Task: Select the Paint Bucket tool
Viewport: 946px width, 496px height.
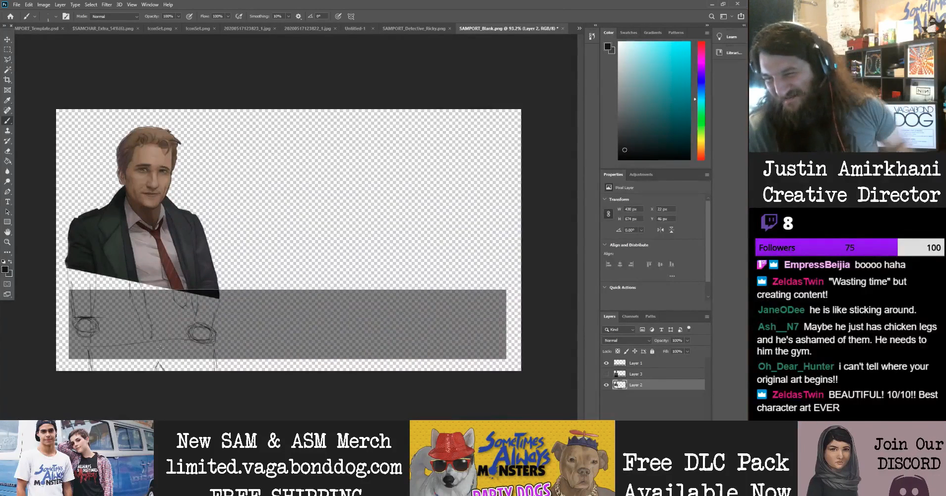Action: 7,161
